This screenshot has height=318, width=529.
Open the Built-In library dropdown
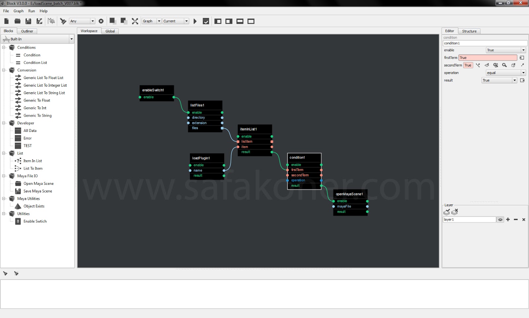click(x=38, y=39)
